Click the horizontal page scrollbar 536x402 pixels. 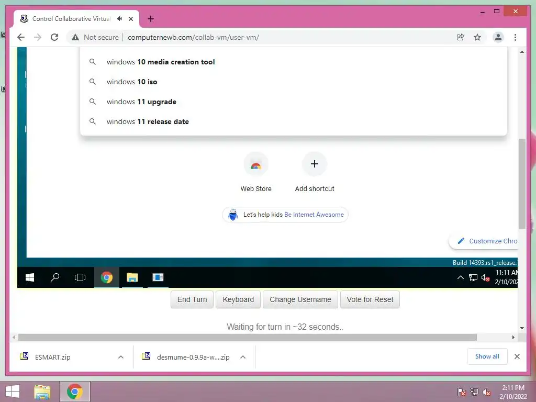click(248, 338)
